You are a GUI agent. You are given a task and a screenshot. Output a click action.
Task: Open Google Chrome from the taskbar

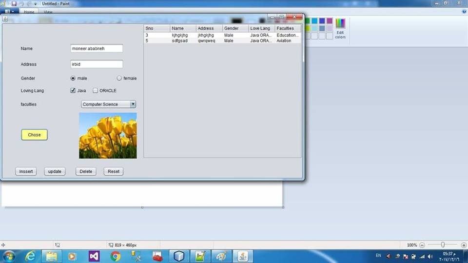pos(116,256)
